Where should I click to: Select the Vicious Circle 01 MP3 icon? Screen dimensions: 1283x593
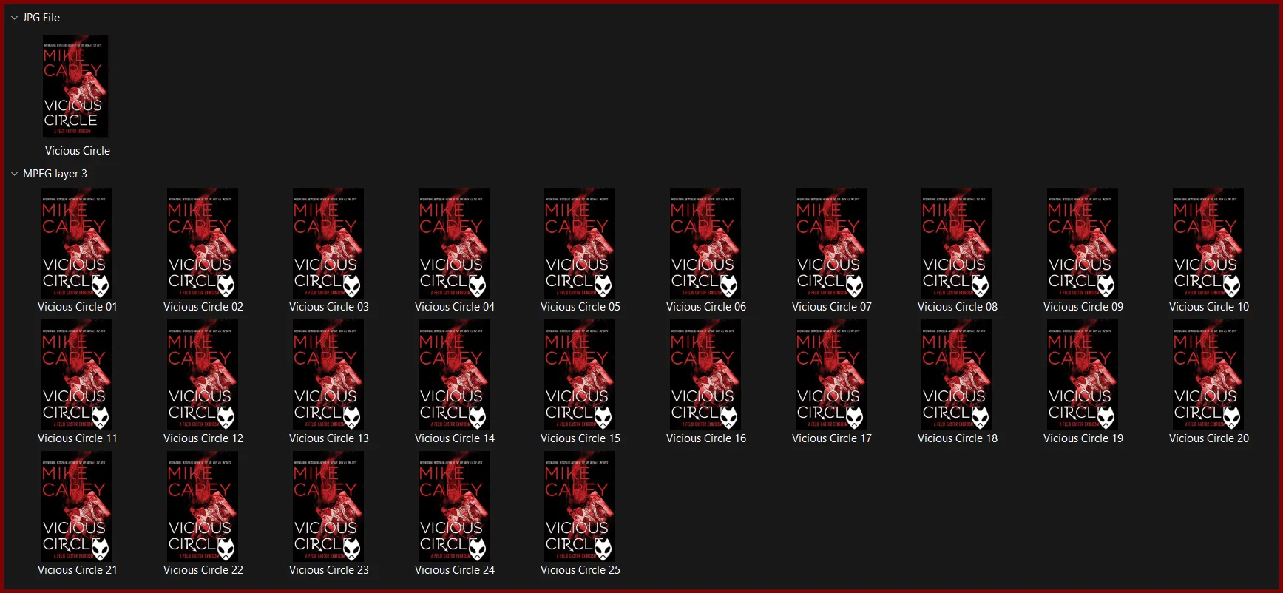(x=77, y=243)
